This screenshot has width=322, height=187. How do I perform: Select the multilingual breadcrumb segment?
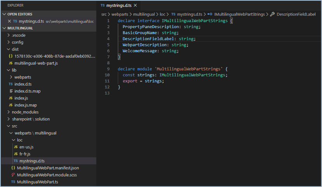point(144,14)
